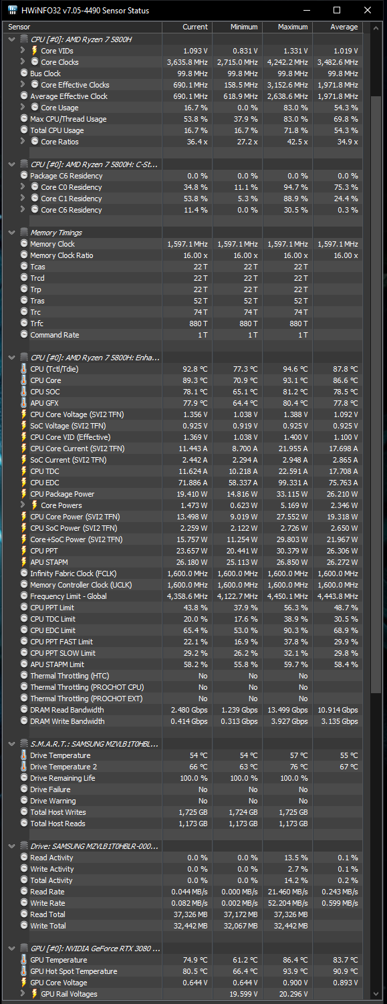Click thermometer icon for GPU Hot Spot Temperature
Screen dimensions: 387x1004
[x=24, y=971]
